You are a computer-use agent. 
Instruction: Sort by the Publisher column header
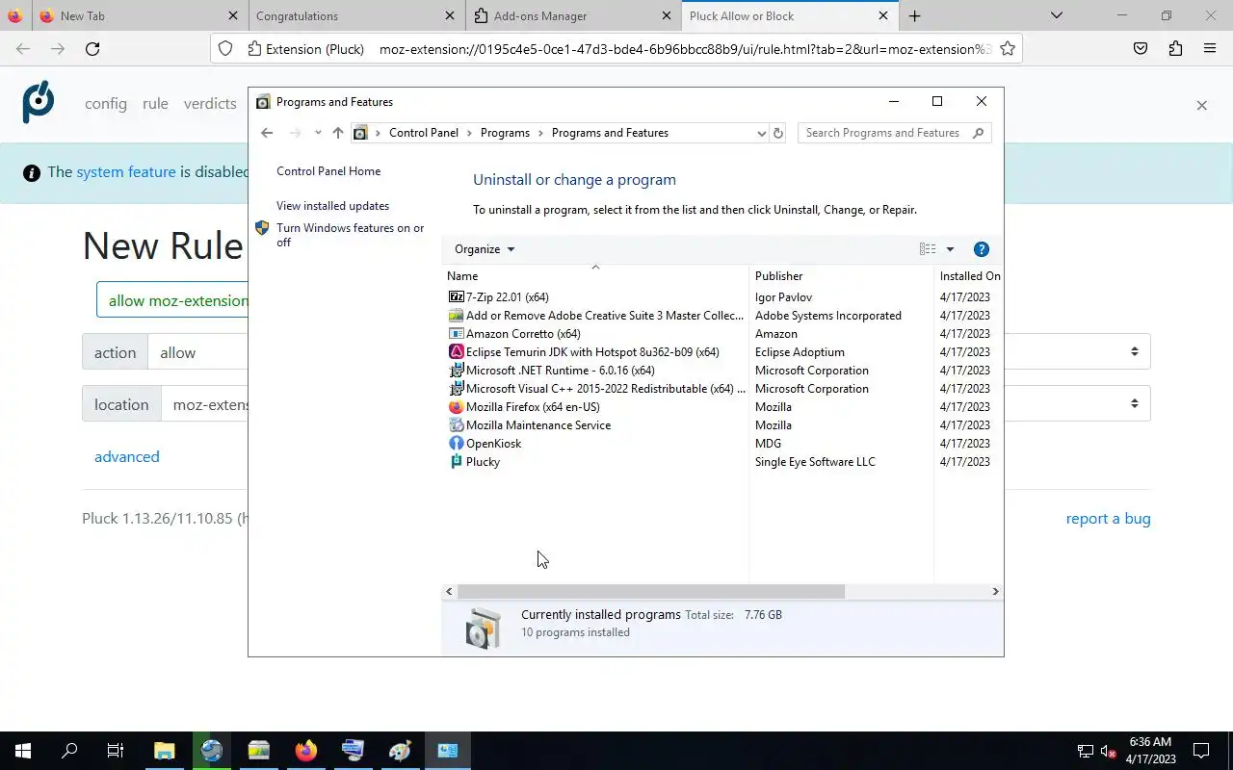[841, 276]
